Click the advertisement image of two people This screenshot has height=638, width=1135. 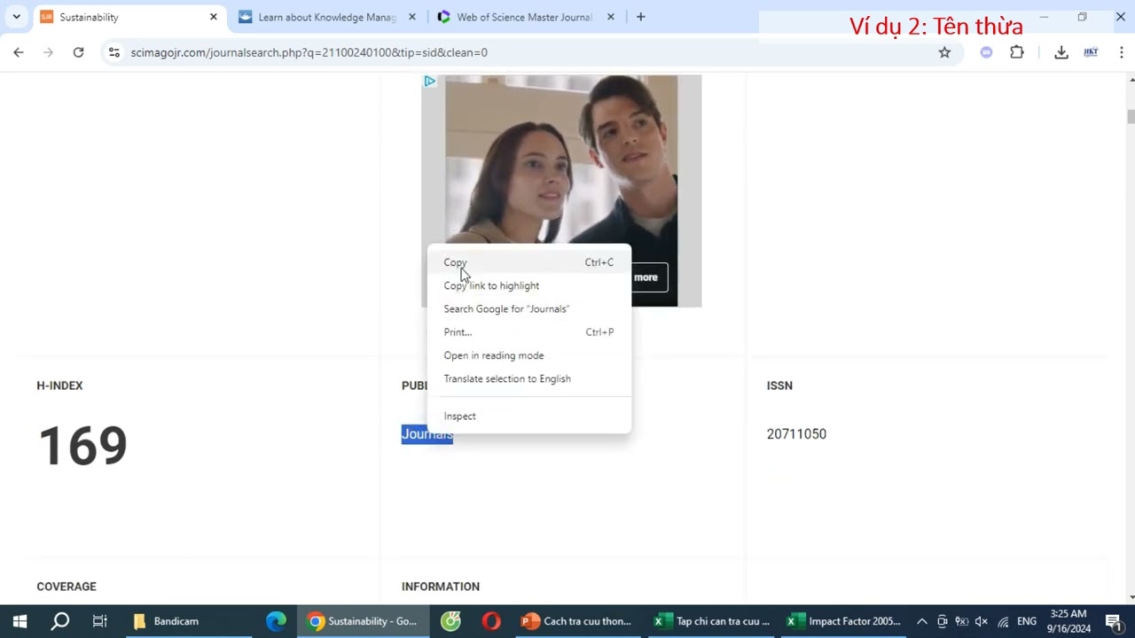click(561, 191)
